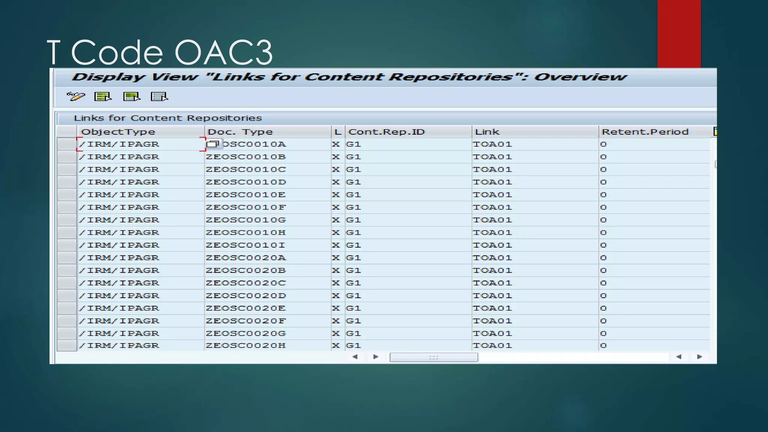768x432 pixels.
Task: Click the Display/Change pencil icon
Action: pyautogui.click(x=76, y=97)
